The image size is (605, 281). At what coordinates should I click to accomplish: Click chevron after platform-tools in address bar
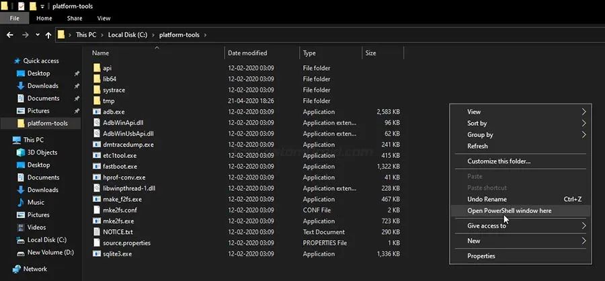(205, 35)
